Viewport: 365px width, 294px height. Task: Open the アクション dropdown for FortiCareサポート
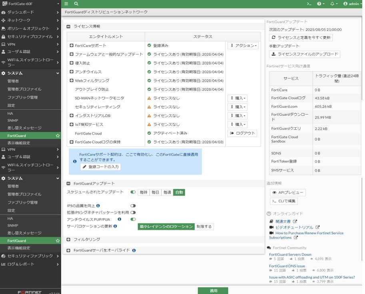coord(243,46)
